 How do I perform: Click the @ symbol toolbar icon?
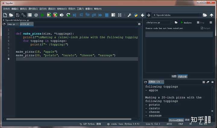[36, 15]
